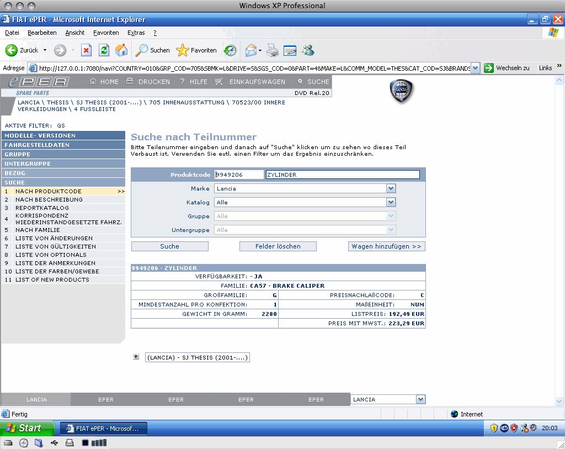Open the GRUPPE sidebar section

pyautogui.click(x=63, y=154)
